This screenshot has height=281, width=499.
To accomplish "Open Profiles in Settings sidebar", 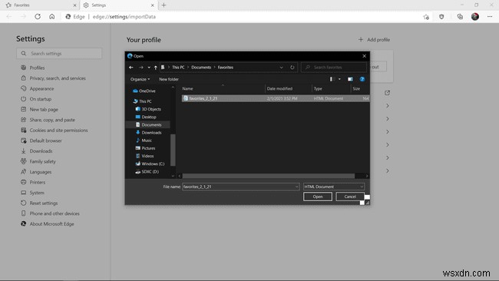I will point(37,68).
